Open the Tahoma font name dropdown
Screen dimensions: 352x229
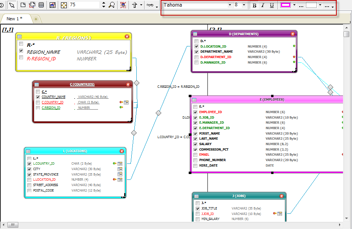[x=230, y=5]
